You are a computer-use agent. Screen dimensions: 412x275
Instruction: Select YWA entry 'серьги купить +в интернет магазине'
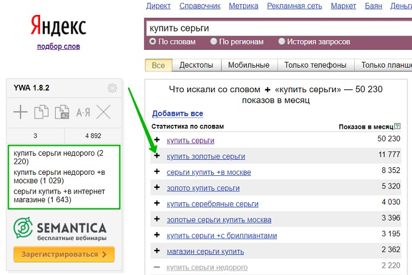pyautogui.click(x=60, y=195)
